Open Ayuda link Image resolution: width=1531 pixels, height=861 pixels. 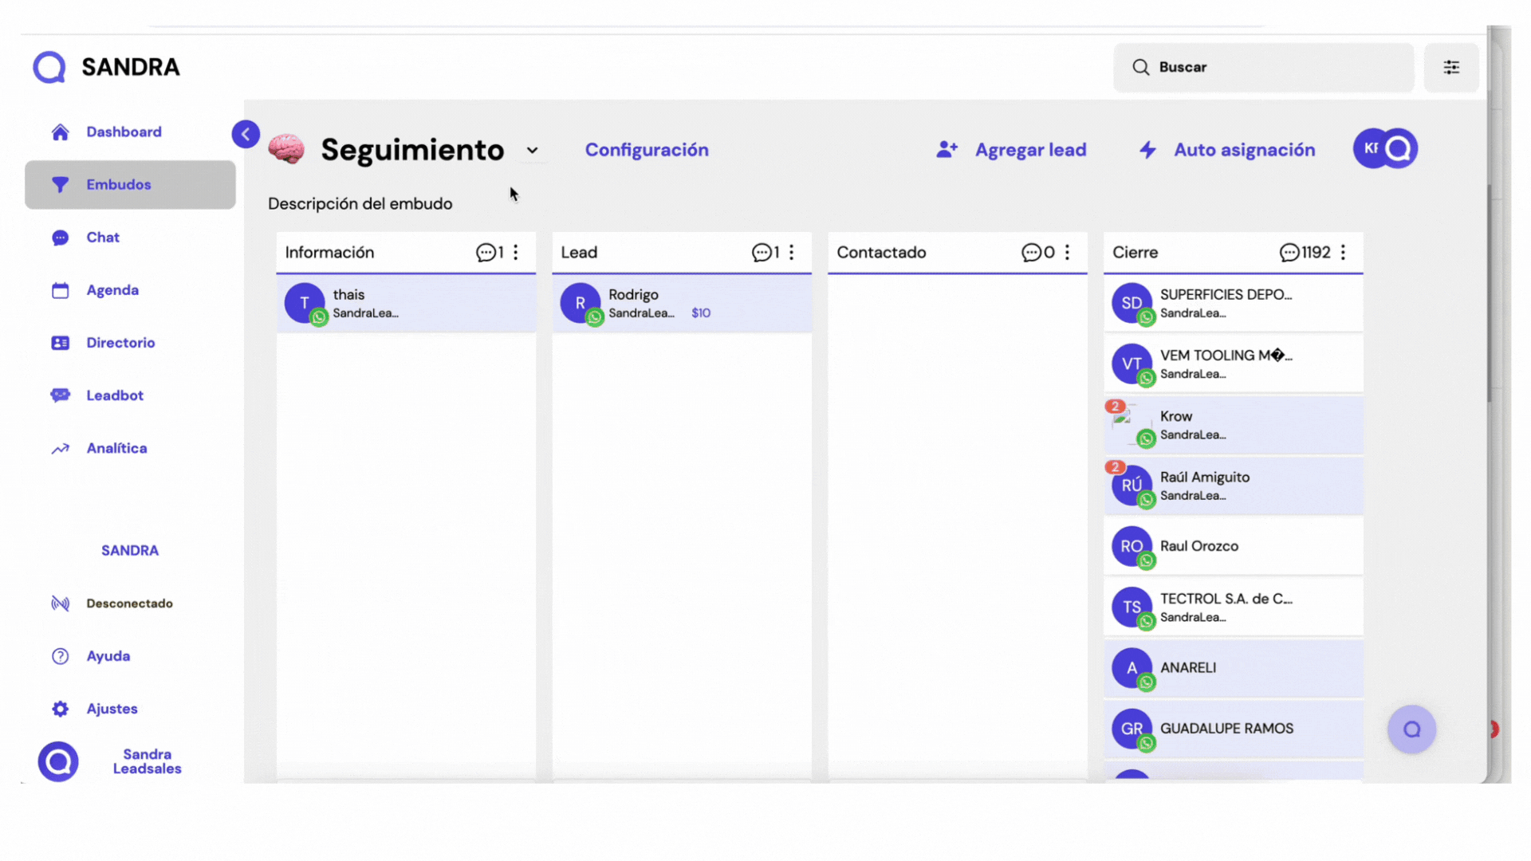click(x=108, y=656)
